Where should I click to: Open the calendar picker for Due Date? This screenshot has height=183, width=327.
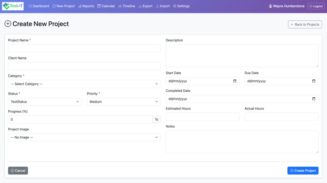tap(314, 81)
